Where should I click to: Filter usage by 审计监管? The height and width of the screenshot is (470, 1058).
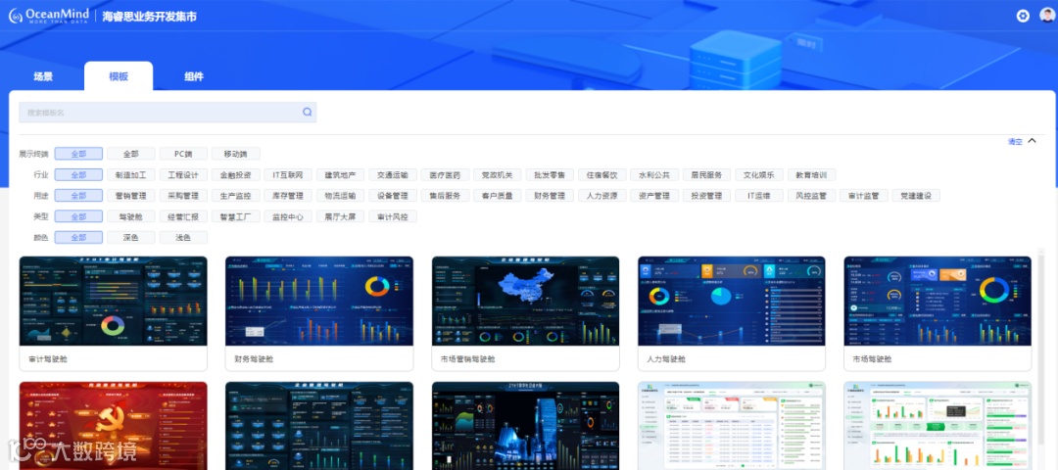[x=864, y=196]
